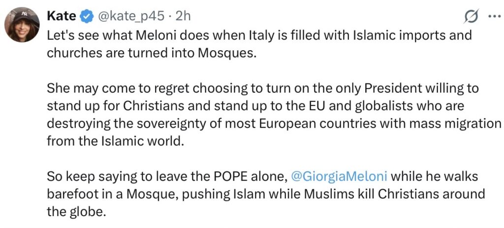
Task: Click the word globalists in the post
Action: tap(380, 106)
